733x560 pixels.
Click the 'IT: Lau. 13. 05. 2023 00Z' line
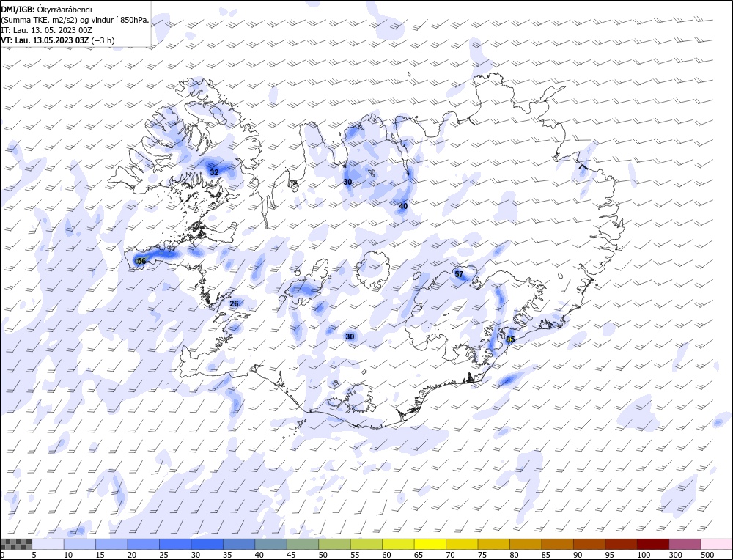click(x=46, y=30)
